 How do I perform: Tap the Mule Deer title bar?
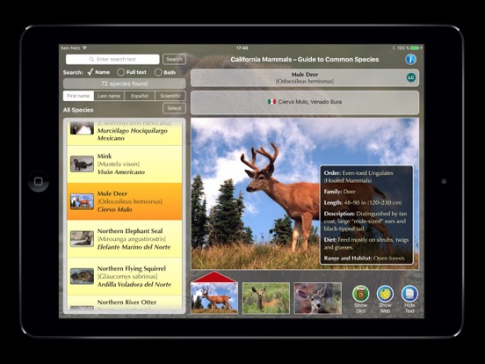pos(305,77)
